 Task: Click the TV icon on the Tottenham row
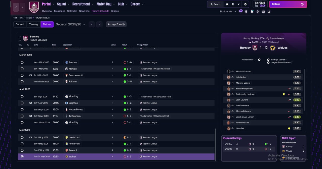(30, 116)
